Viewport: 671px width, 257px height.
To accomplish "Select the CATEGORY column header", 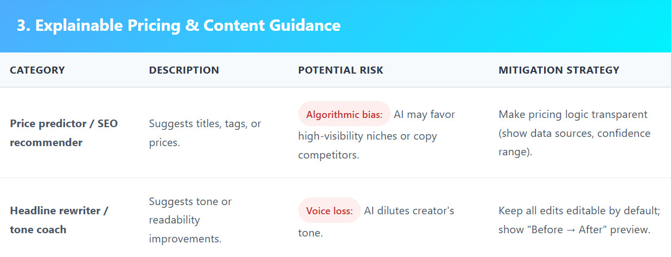I will pos(37,70).
